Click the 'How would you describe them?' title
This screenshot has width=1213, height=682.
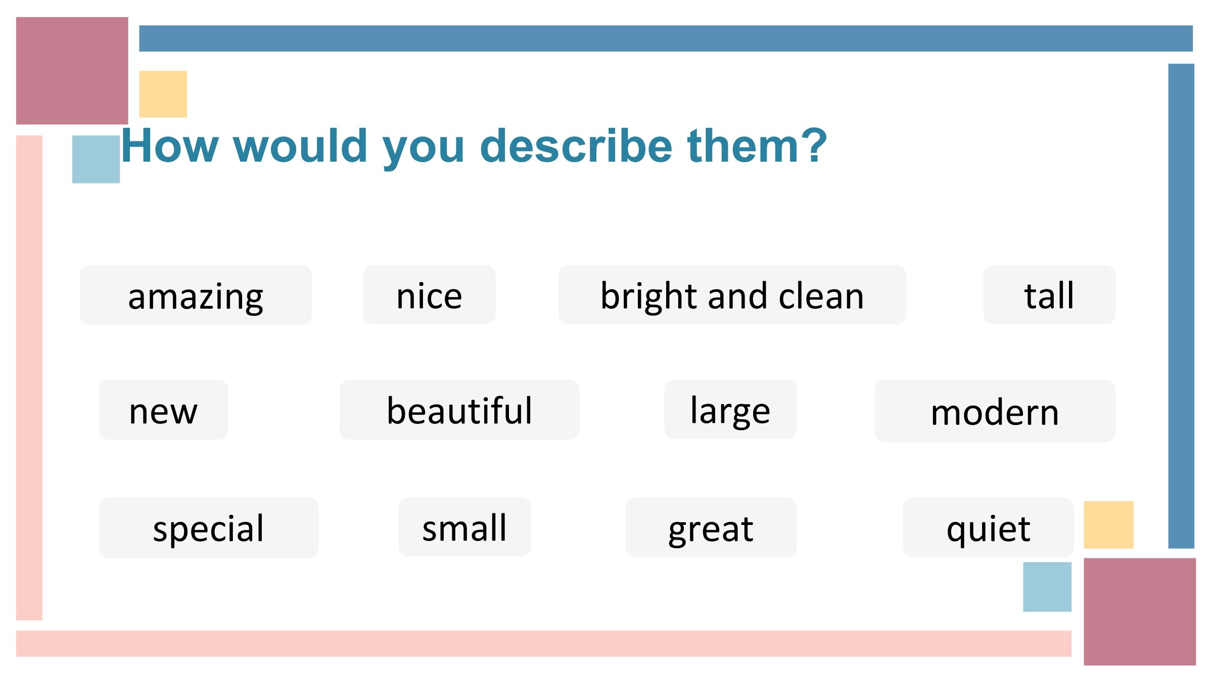click(474, 147)
